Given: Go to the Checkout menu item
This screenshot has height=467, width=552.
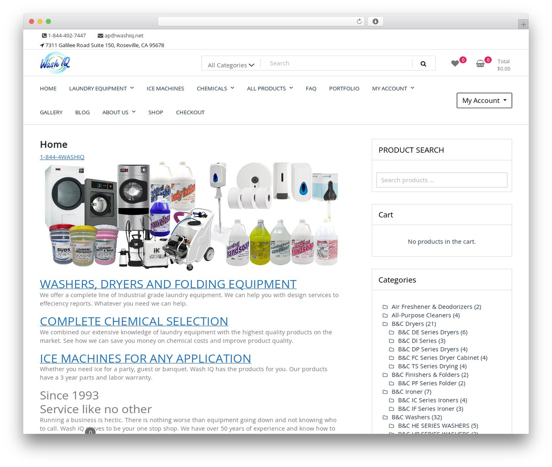Looking at the screenshot, I should click(x=190, y=112).
